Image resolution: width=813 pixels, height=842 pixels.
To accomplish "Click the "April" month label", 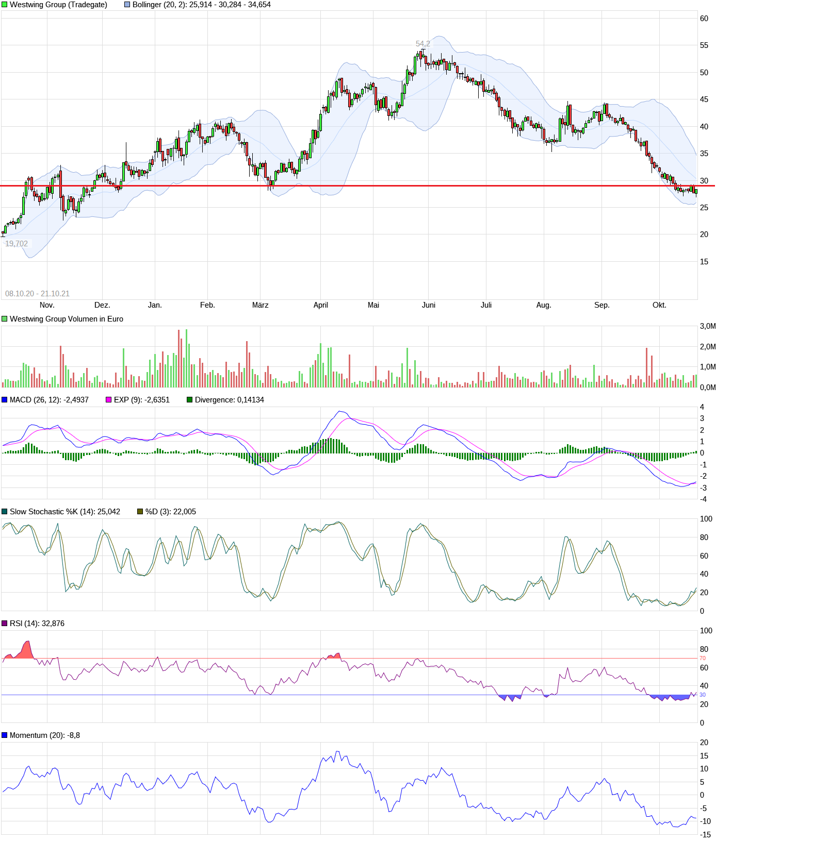I will pyautogui.click(x=321, y=305).
